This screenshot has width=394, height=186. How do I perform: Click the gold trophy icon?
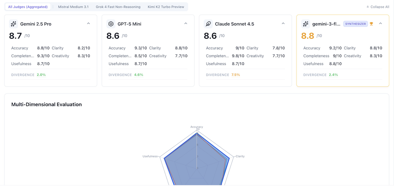pos(371,24)
